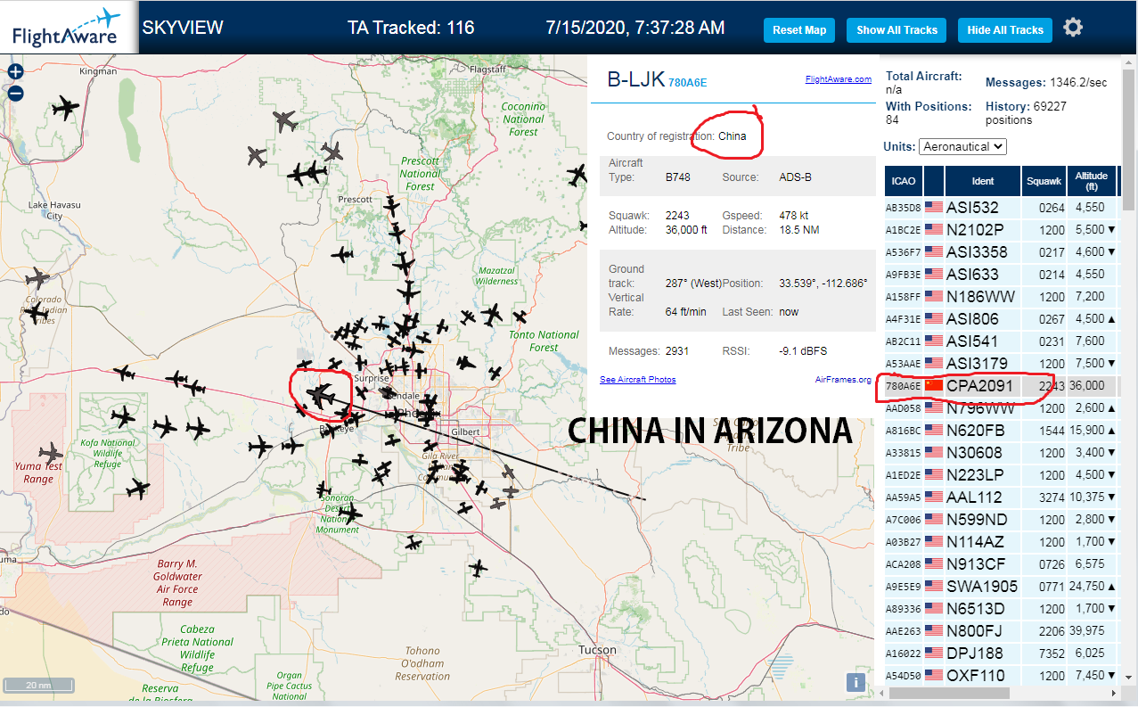Select aircraft icon over Yuma Test Range
This screenshot has width=1138, height=707.
tap(52, 453)
